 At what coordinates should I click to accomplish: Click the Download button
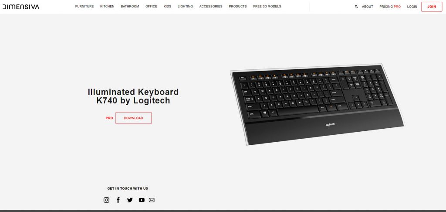(x=133, y=118)
